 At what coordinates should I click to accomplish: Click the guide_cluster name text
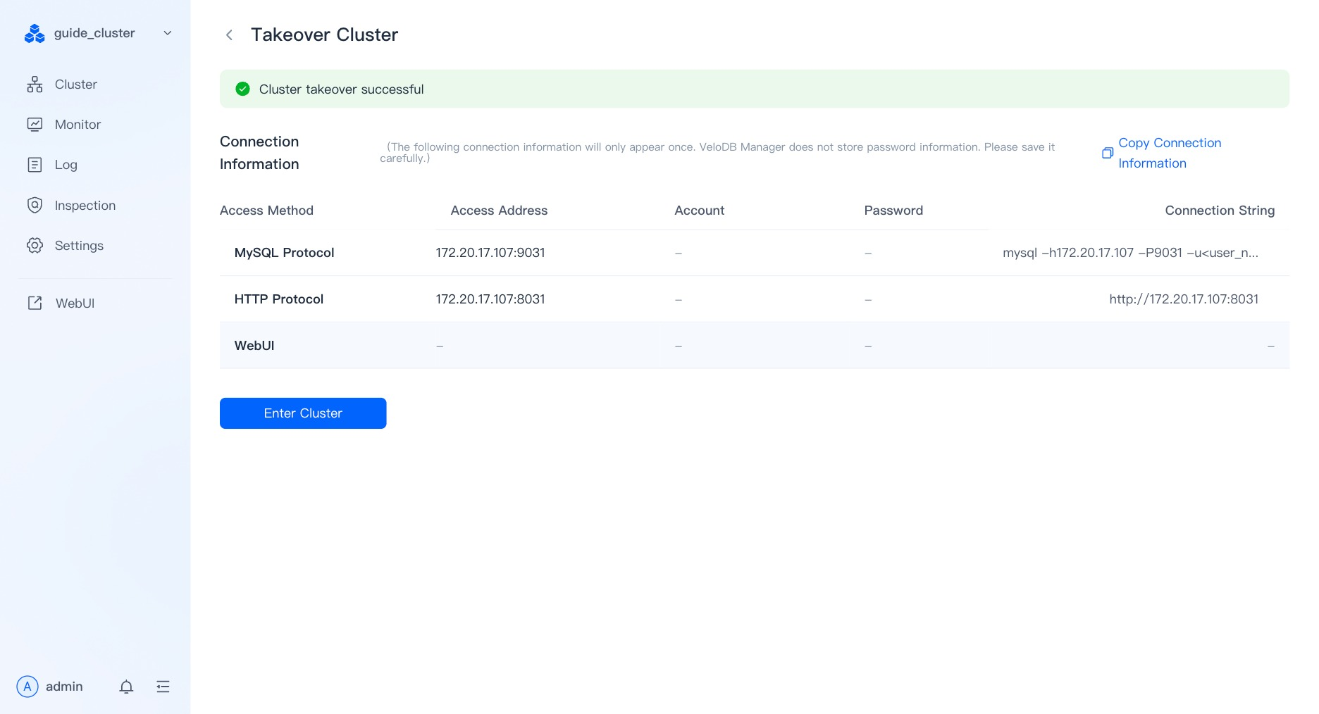(94, 33)
